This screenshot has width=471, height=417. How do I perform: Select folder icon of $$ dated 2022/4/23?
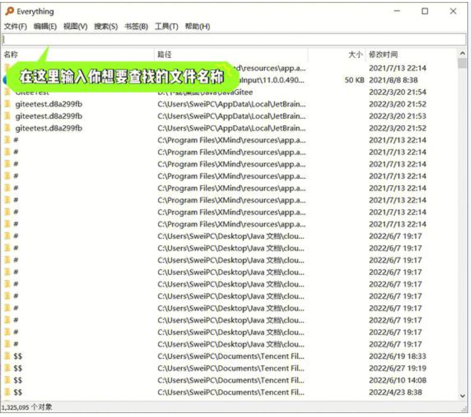point(7,392)
